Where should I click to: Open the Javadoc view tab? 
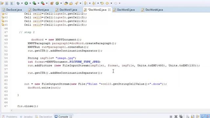tap(26, 117)
